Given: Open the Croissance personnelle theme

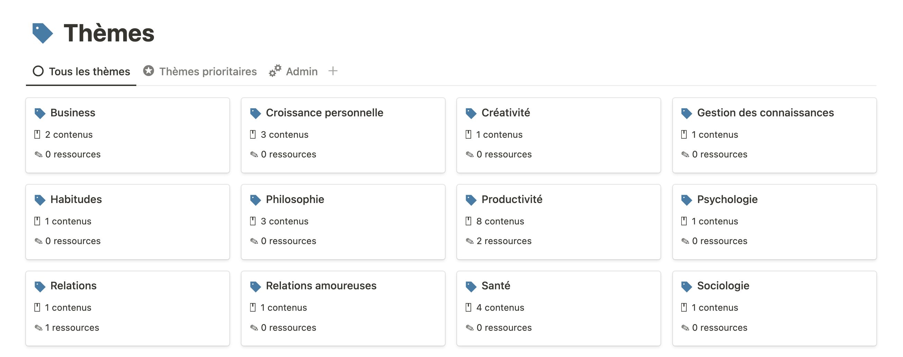Looking at the screenshot, I should (324, 113).
